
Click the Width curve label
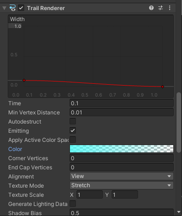coord(17,19)
